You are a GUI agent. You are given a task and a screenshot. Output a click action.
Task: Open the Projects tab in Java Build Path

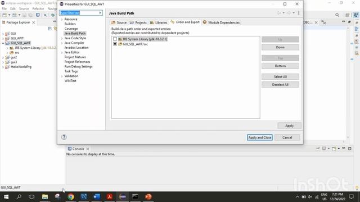(x=138, y=22)
